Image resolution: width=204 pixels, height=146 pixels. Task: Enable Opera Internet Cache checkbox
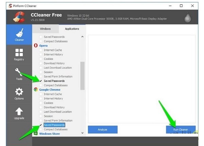point(41,50)
